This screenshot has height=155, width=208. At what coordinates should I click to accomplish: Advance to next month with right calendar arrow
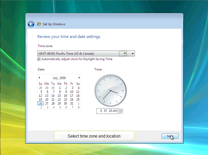click(x=79, y=78)
